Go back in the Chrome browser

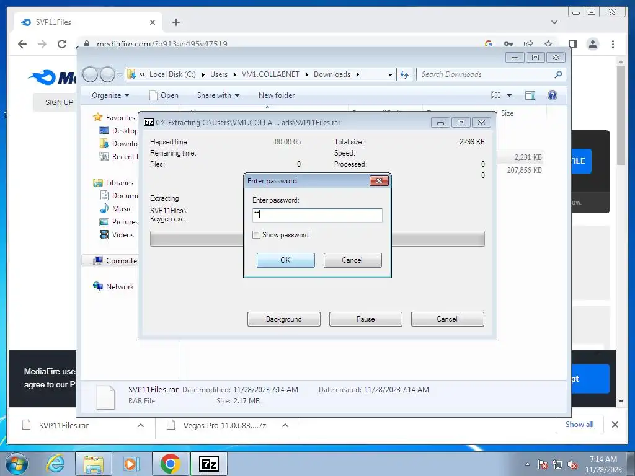[22, 44]
